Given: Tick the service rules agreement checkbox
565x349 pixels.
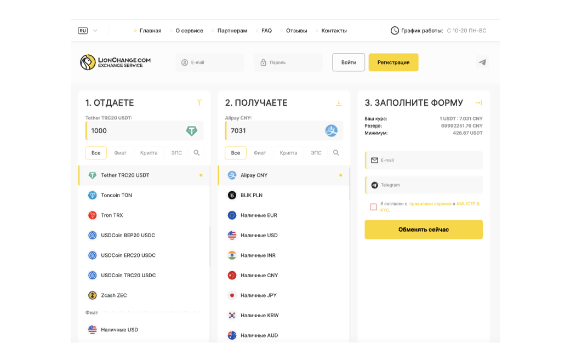Looking at the screenshot, I should pyautogui.click(x=374, y=207).
